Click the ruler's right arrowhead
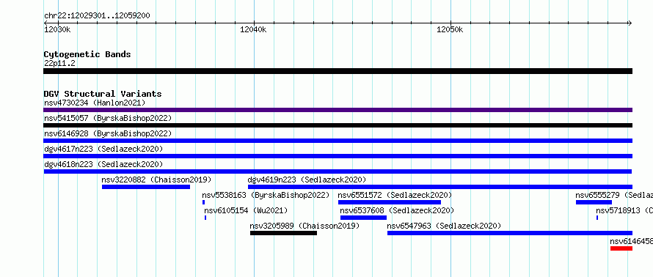653x277 pixels. (630, 23)
